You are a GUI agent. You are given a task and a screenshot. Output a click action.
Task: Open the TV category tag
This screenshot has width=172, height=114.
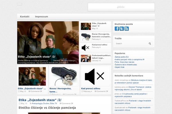coord(56,103)
